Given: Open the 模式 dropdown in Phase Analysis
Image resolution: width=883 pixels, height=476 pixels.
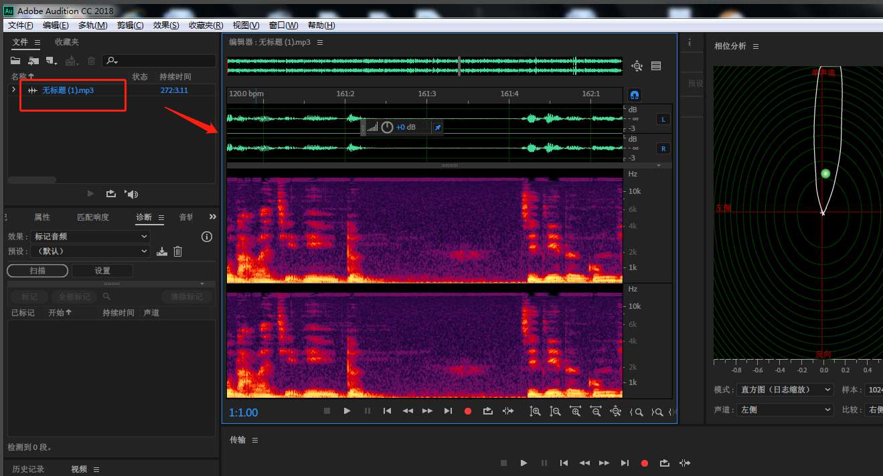Looking at the screenshot, I should coord(785,390).
